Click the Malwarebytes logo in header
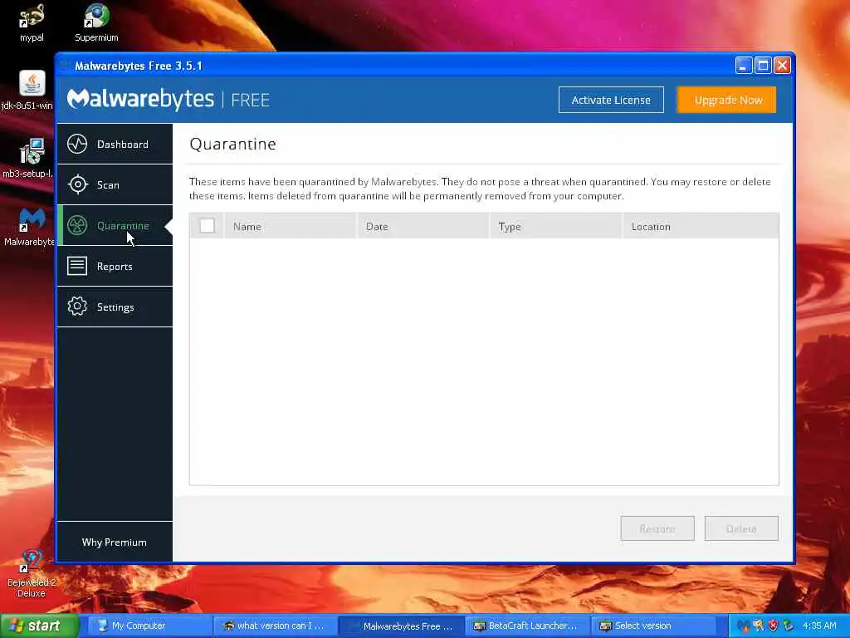 (141, 100)
